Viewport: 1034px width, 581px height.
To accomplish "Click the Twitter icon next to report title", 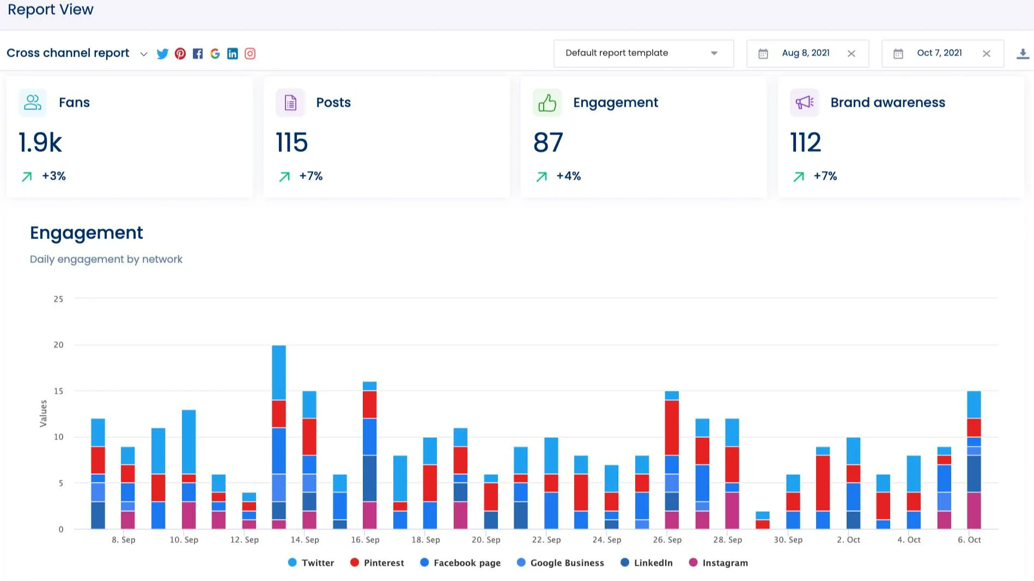I will pos(162,53).
